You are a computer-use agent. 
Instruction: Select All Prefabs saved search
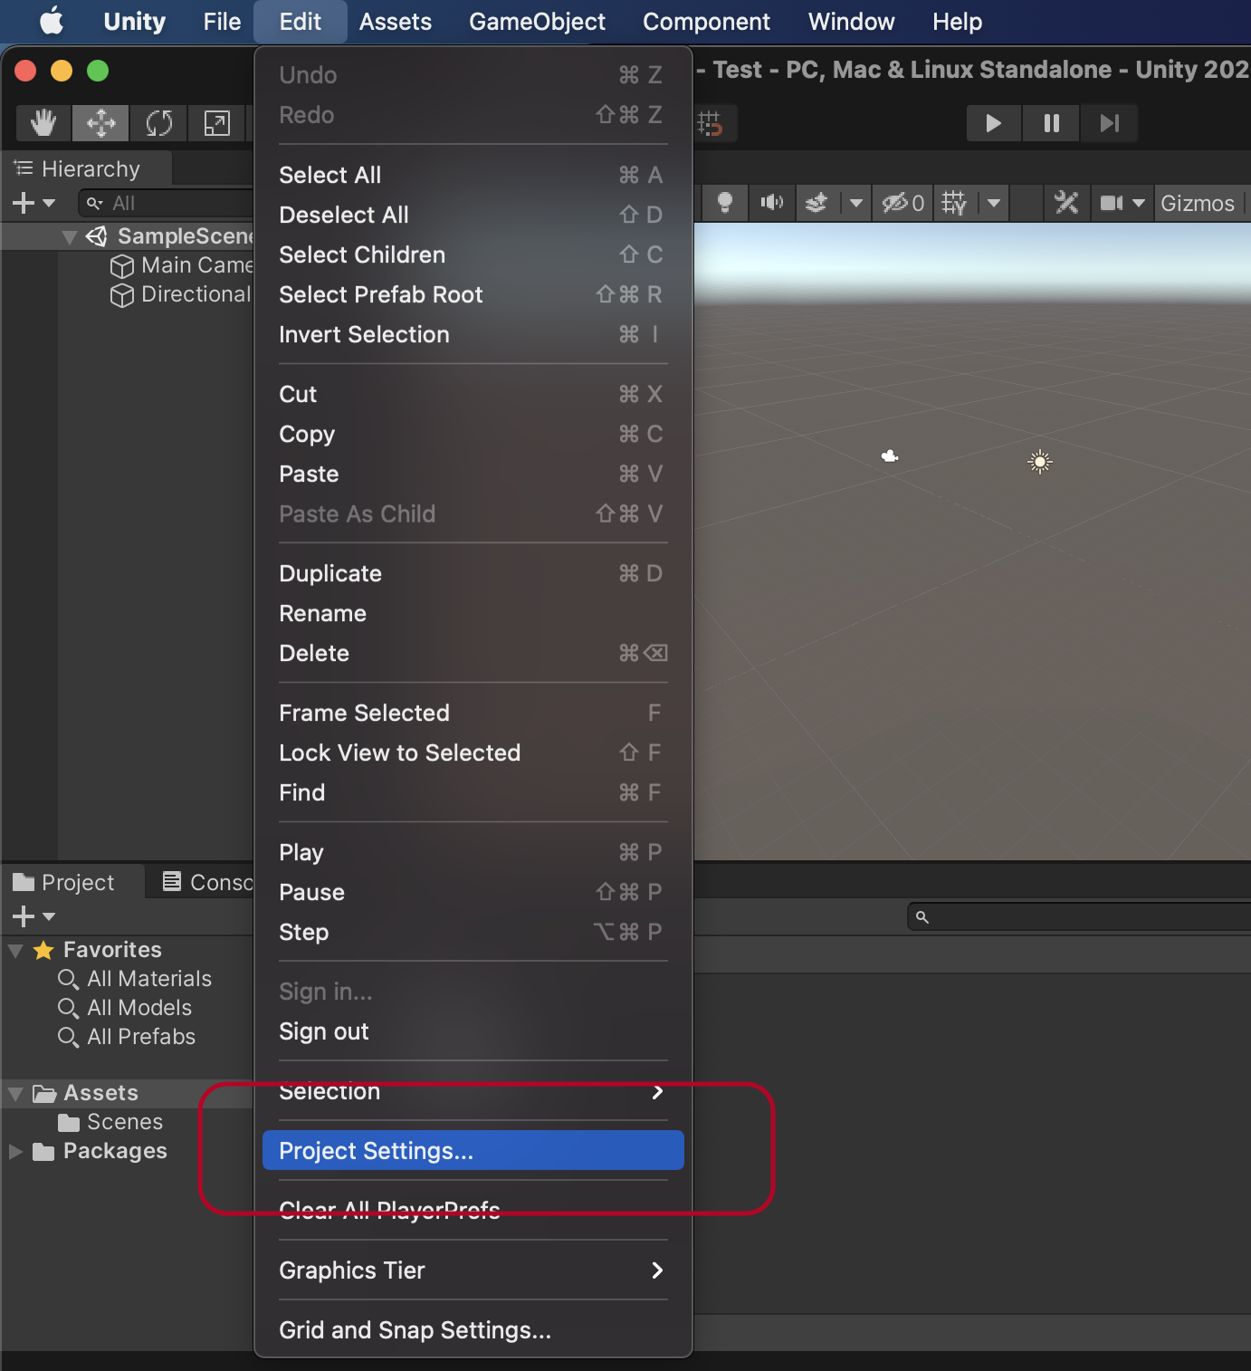127,1037
